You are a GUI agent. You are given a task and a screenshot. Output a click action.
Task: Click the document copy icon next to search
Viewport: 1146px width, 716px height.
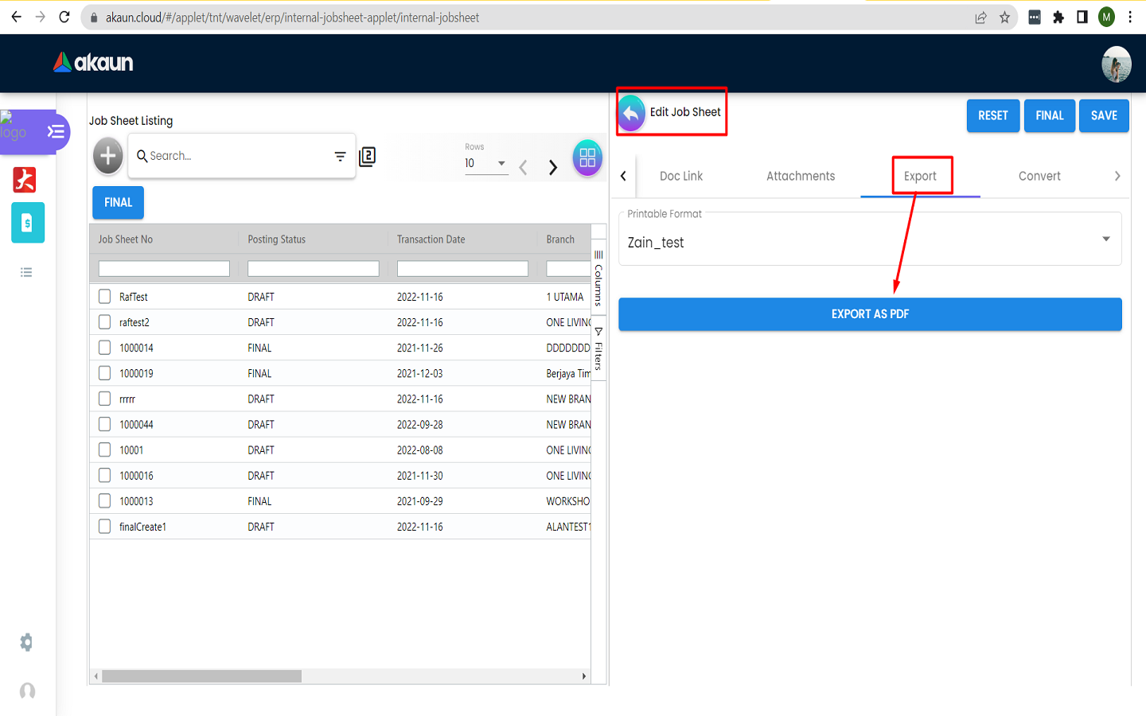367,157
